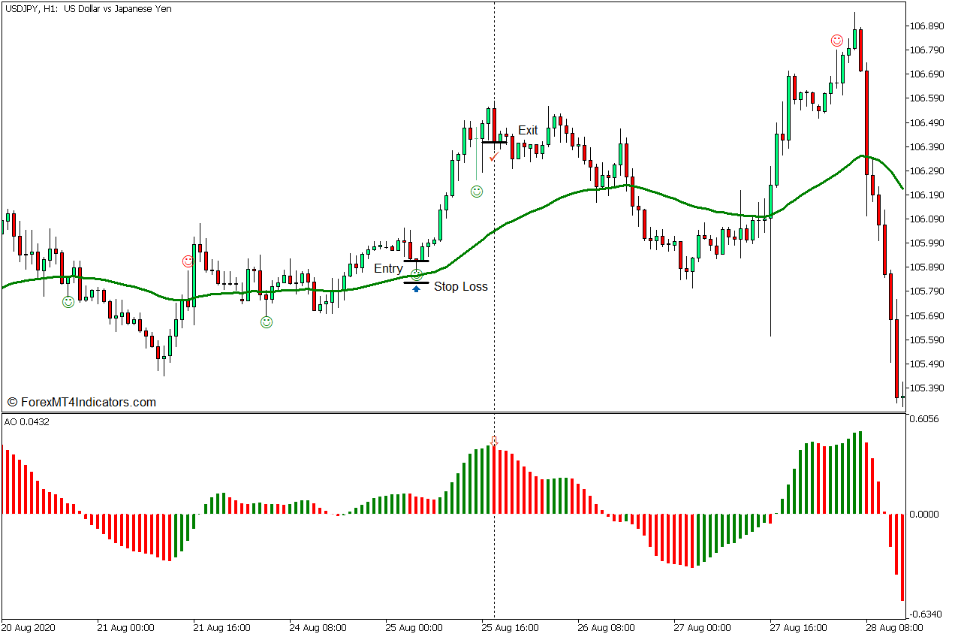958x637 pixels.
Task: Select the green smiley beside the Entry label
Action: click(417, 275)
